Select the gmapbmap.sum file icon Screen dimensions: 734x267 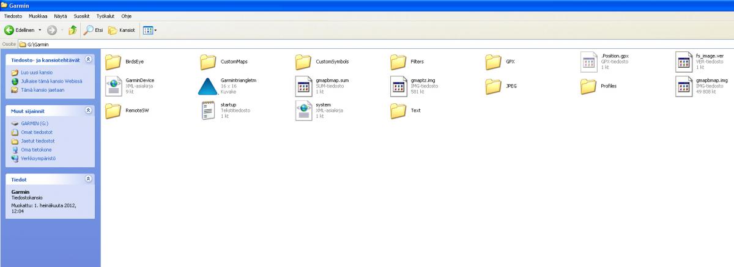[x=303, y=87]
